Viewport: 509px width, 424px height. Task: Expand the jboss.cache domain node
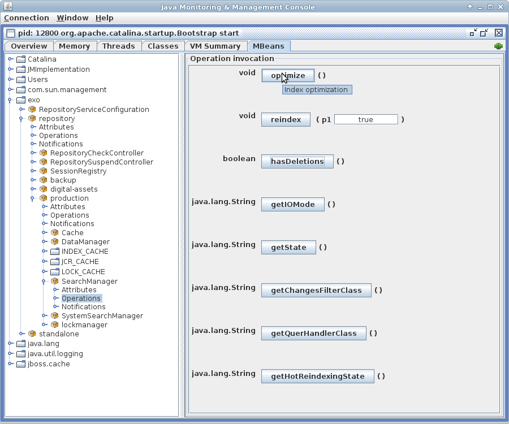click(x=10, y=364)
